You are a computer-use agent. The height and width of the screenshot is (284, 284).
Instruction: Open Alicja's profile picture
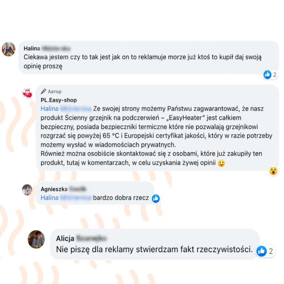(x=36, y=239)
